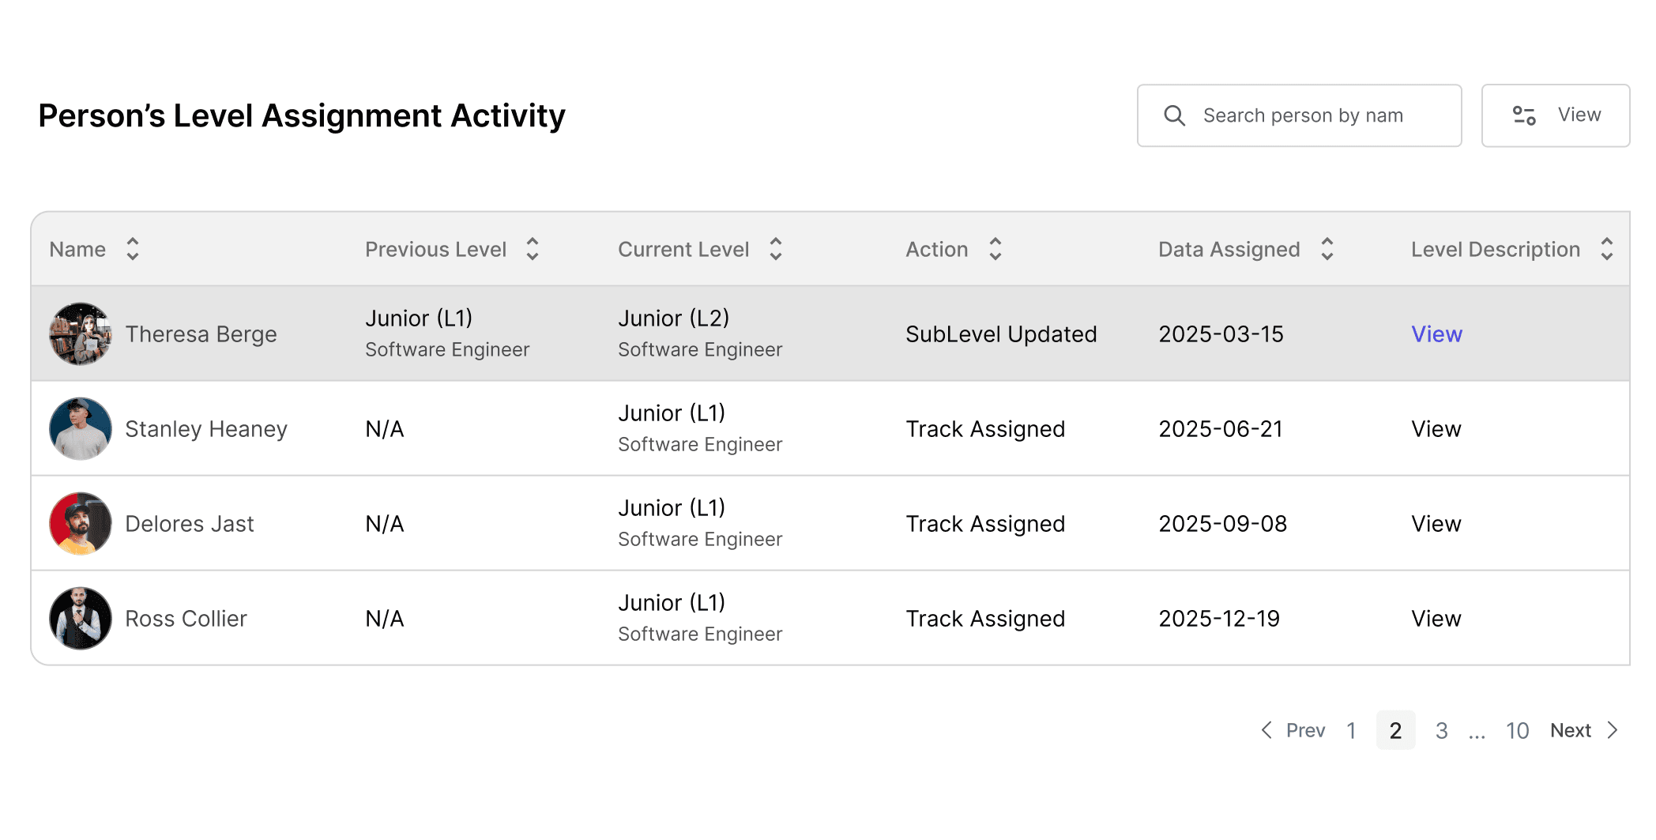Sort entries by Data Assigned
The width and height of the screenshot is (1656, 840).
pyautogui.click(x=1328, y=249)
